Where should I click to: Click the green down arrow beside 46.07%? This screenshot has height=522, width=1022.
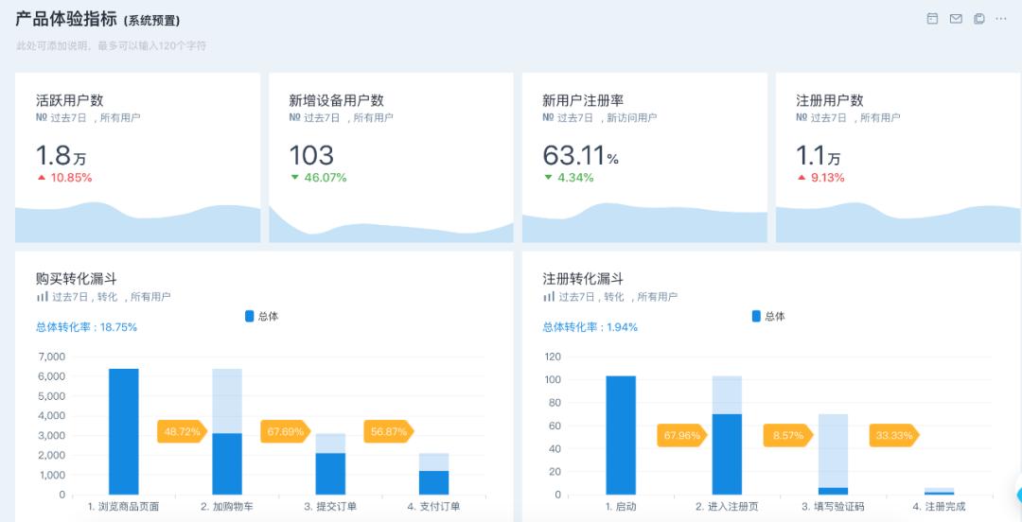point(294,177)
